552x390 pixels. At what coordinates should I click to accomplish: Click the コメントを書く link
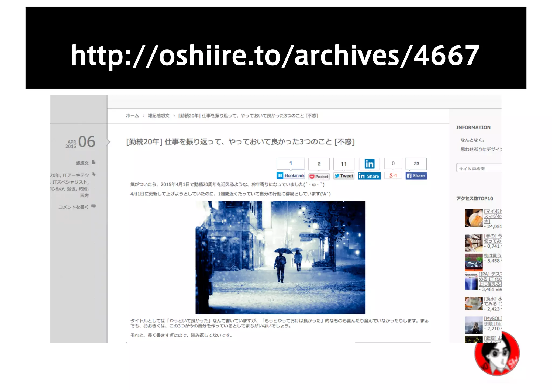[73, 207]
